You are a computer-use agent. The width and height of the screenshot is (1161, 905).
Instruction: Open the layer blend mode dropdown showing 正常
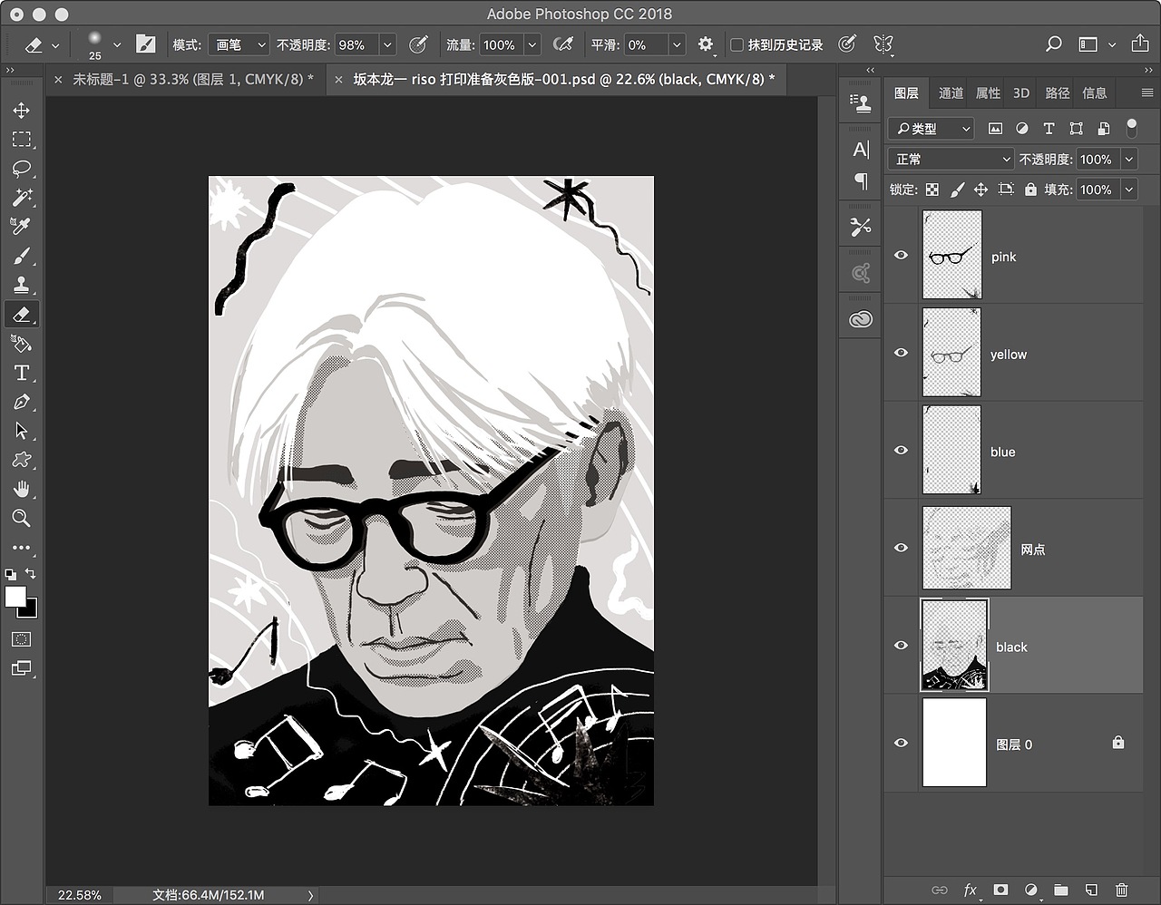click(x=950, y=159)
